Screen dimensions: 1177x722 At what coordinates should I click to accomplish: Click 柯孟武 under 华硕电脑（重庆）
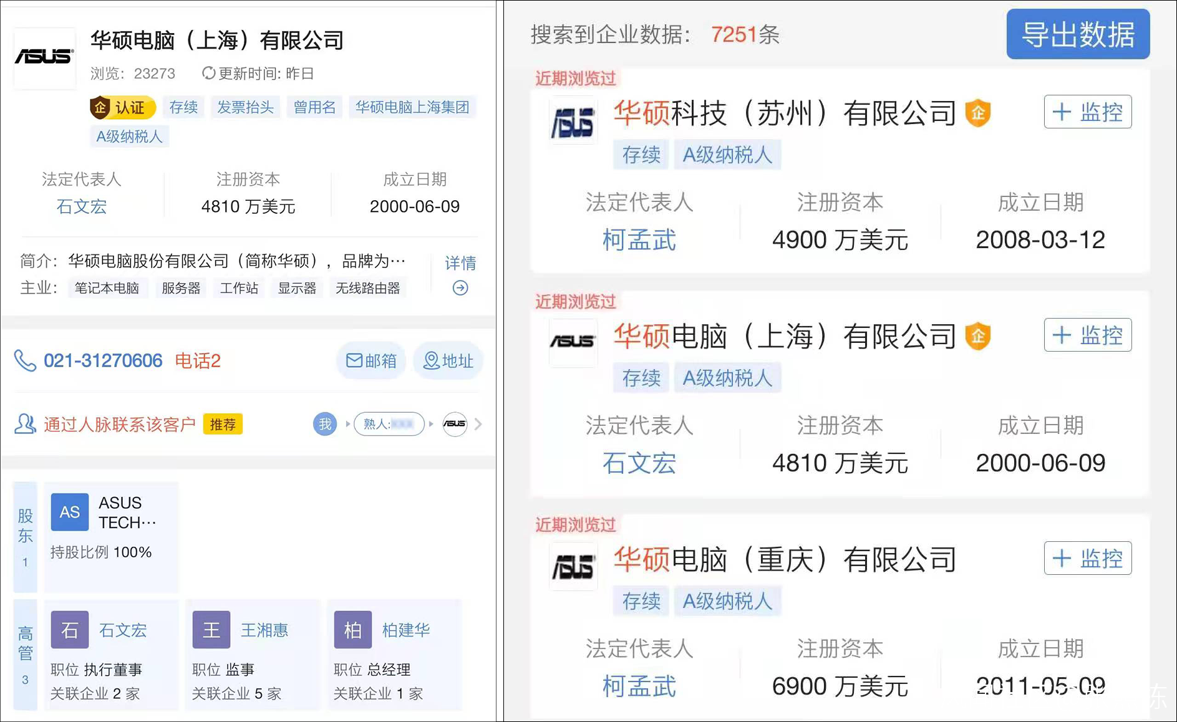(639, 686)
